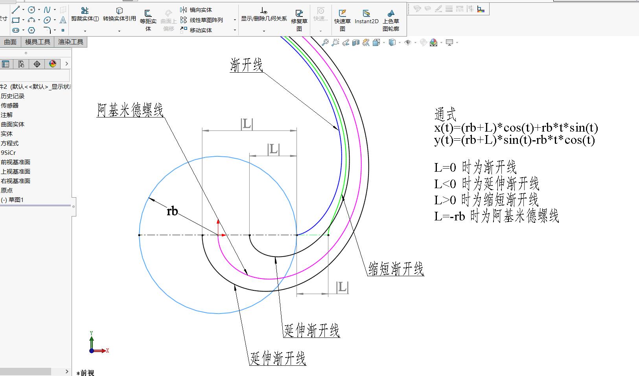Screen dimensions: 639x376
Task: Open the Sketch Text tool
Action: [x=63, y=20]
